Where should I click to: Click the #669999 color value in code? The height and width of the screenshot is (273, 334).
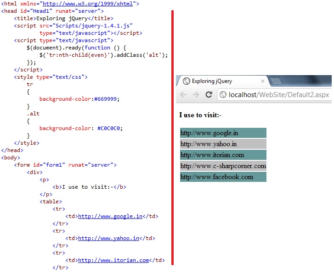[x=106, y=99]
